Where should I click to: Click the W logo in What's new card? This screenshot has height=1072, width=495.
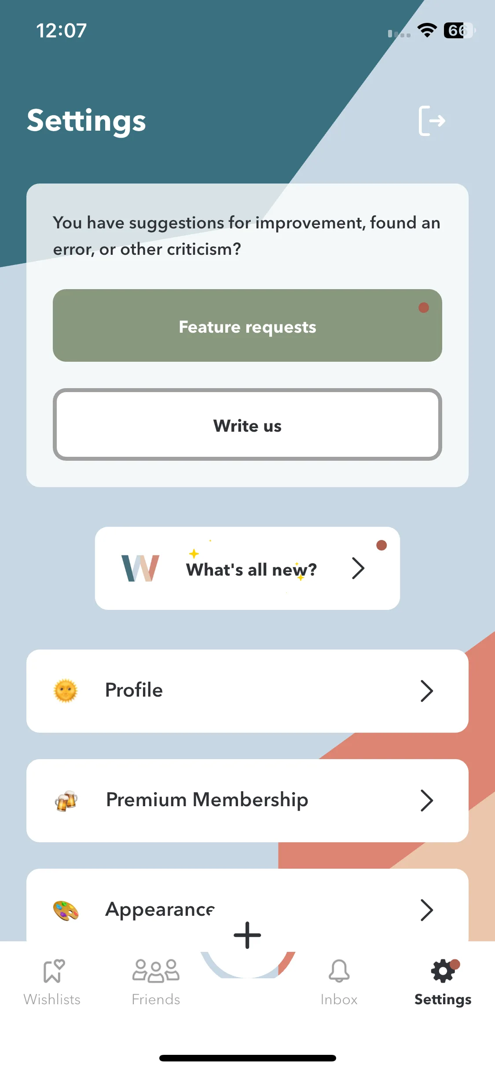click(140, 568)
